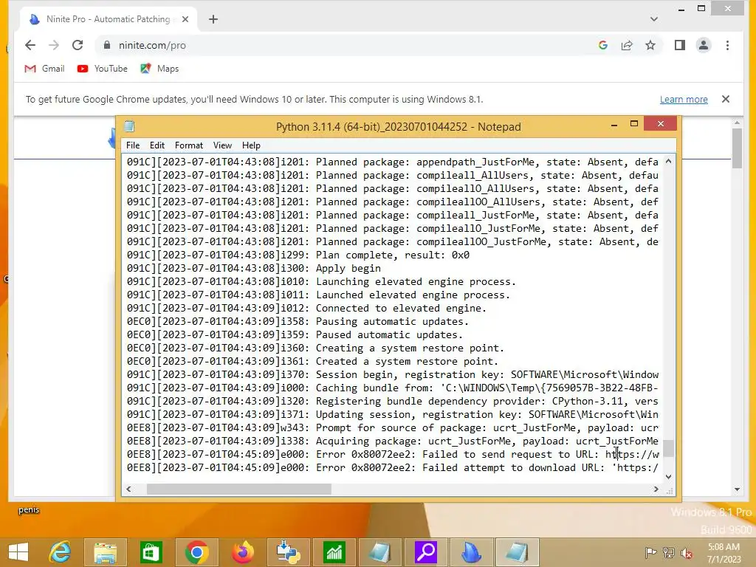Click the muted volume tray icon
The image size is (756, 567).
[686, 553]
